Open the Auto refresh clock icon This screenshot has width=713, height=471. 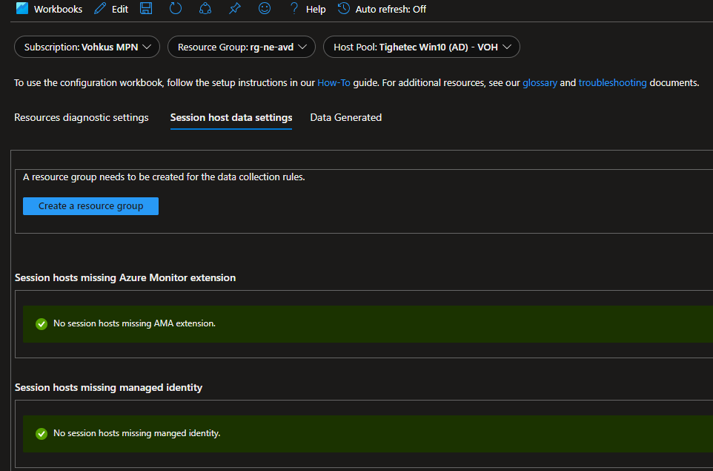[344, 8]
